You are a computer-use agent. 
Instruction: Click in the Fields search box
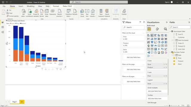pos(180,27)
